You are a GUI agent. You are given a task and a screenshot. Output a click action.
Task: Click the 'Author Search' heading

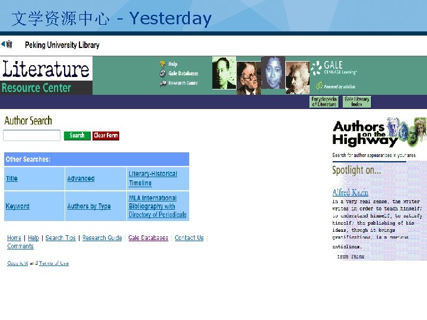pos(28,120)
